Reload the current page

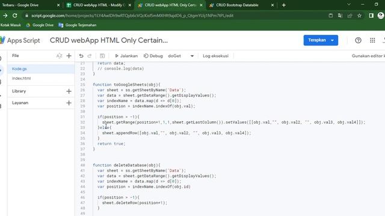tap(14, 16)
